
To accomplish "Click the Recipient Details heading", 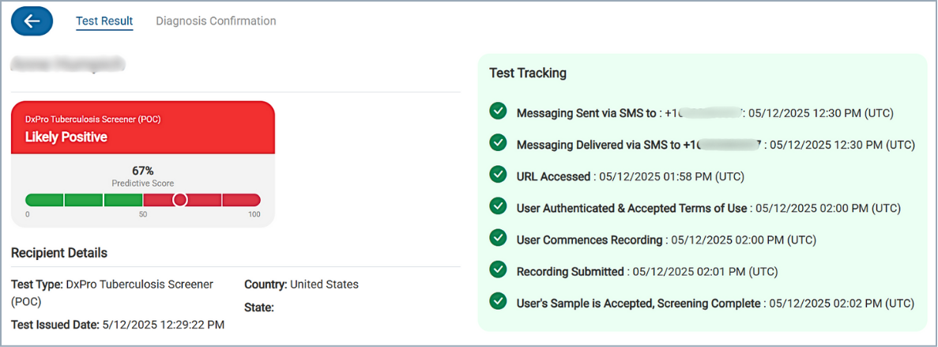I will coord(59,253).
